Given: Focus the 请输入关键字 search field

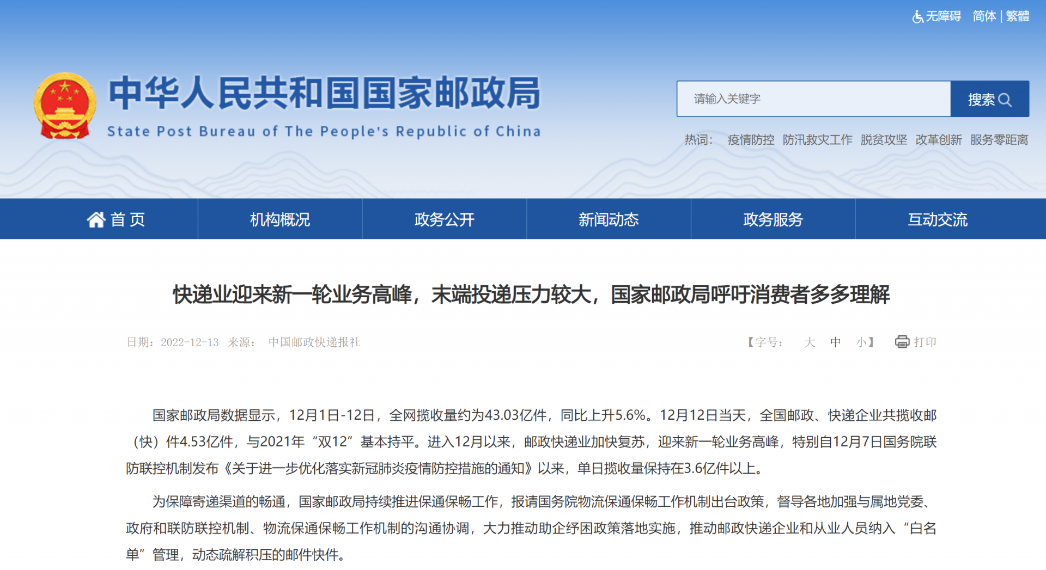Looking at the screenshot, I should click(x=814, y=99).
